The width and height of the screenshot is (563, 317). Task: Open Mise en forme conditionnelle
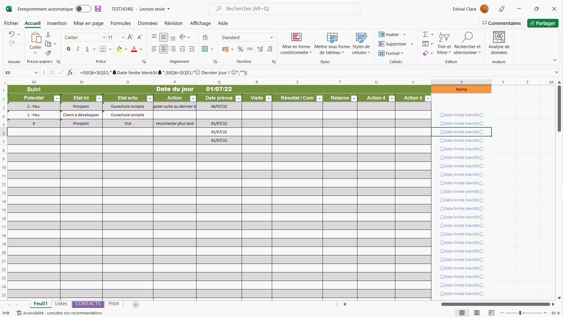click(296, 44)
